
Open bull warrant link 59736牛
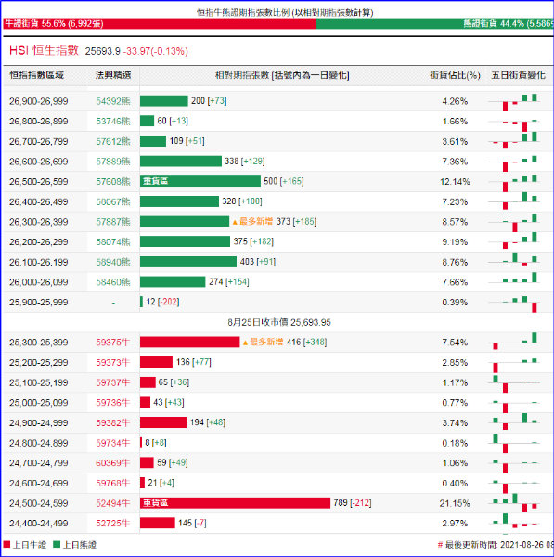113,403
